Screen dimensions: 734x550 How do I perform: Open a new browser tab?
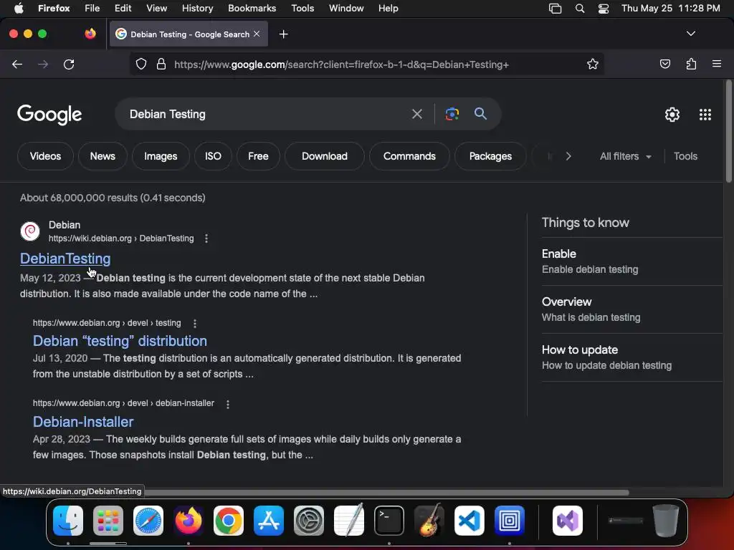(x=283, y=34)
